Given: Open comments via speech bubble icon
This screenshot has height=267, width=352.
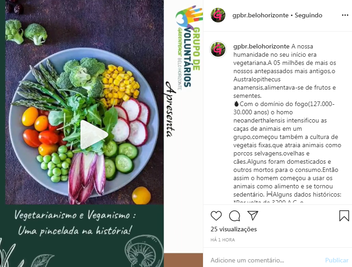Looking at the screenshot, I should [235, 216].
